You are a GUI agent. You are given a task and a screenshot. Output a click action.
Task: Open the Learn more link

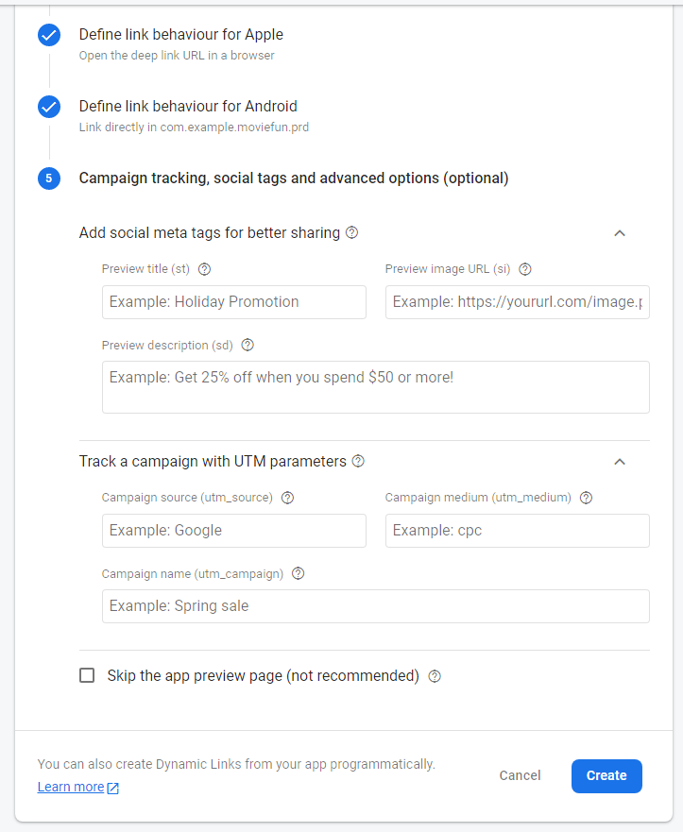point(72,787)
